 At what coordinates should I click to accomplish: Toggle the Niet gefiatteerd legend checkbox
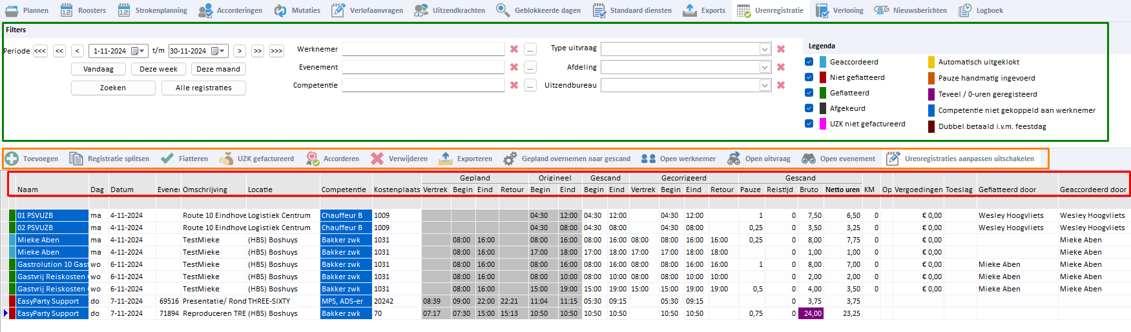809,77
